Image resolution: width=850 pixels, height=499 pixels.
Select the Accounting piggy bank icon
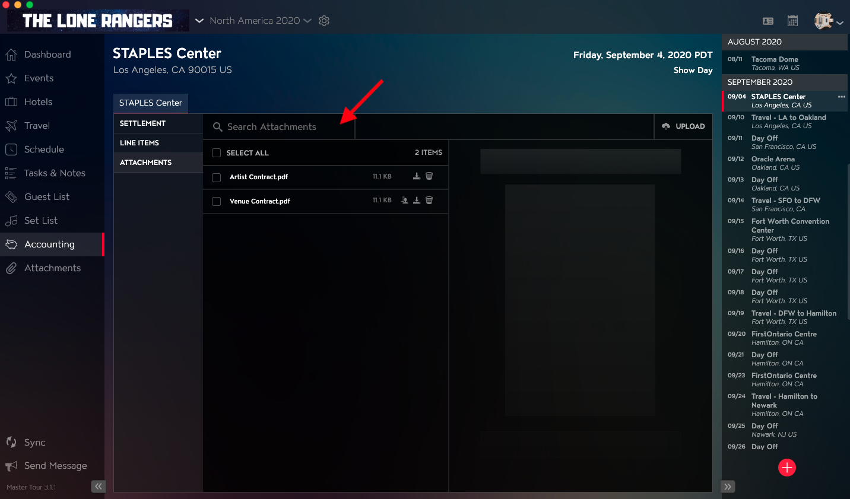pos(11,244)
